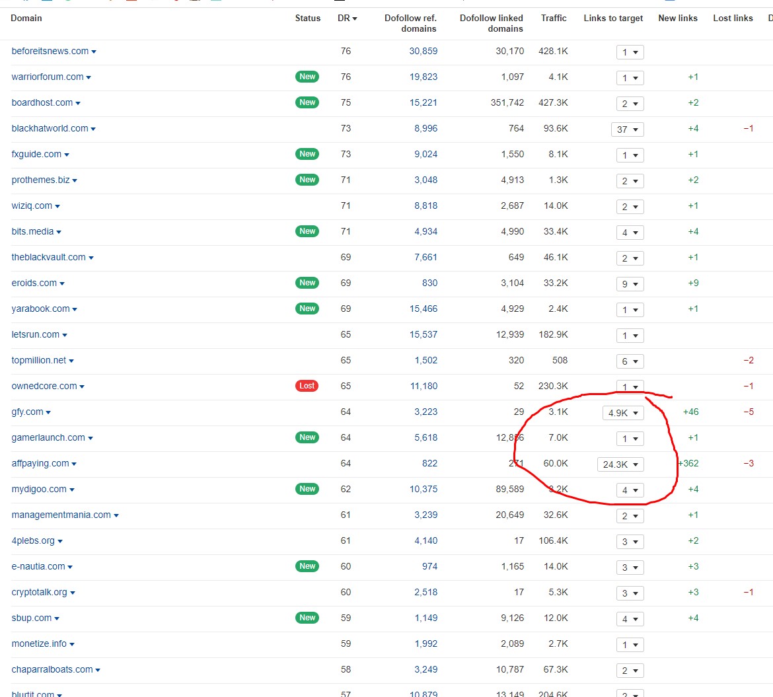Open the links-to-target dropdown for sbup.com
The image size is (773, 697).
pyautogui.click(x=630, y=619)
